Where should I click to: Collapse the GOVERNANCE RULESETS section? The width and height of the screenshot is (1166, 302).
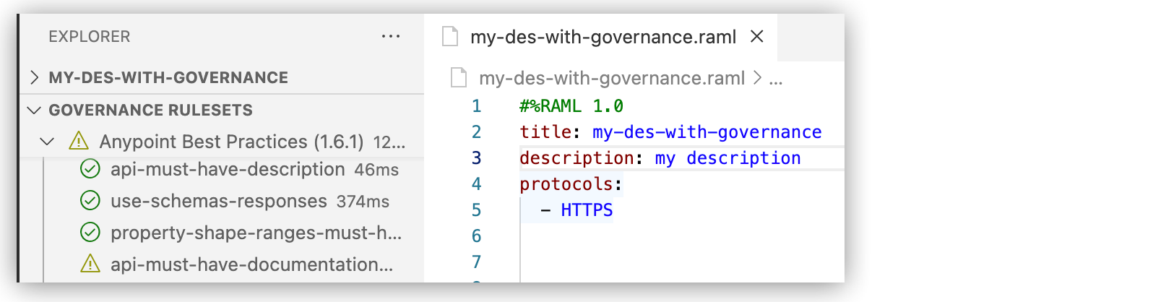34,110
